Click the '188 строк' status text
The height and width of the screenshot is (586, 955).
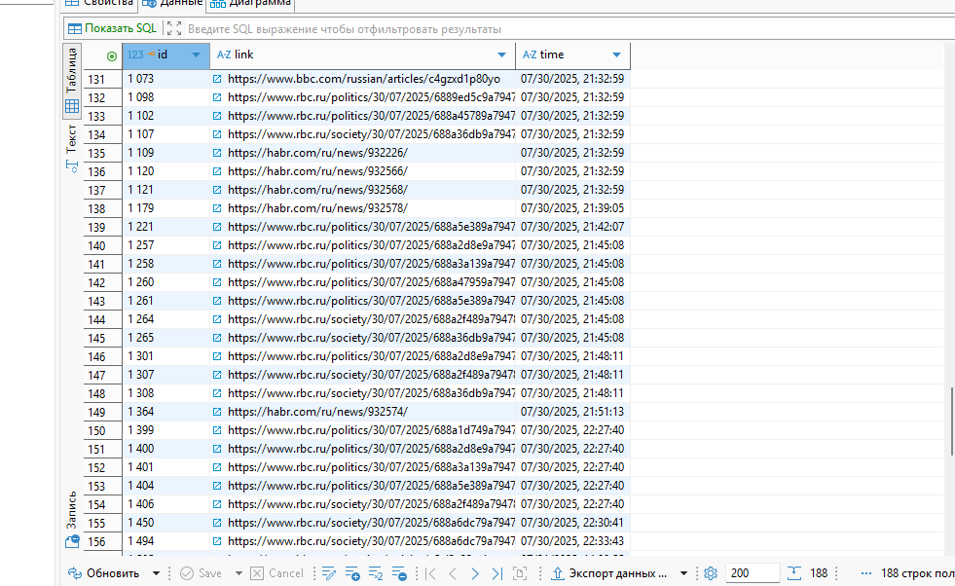917,573
